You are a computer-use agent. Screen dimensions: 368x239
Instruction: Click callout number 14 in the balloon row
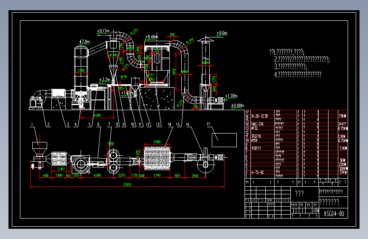tap(169, 125)
